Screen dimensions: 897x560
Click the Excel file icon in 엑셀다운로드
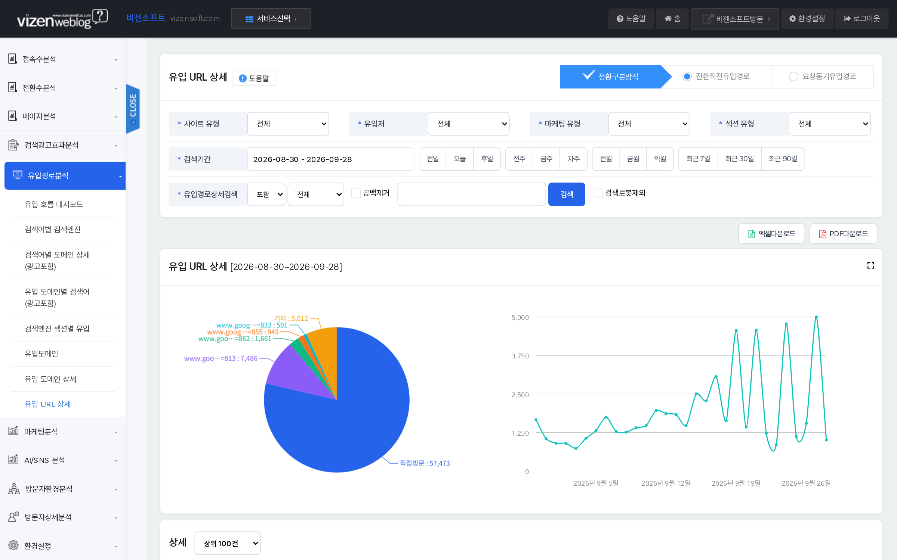pos(751,234)
